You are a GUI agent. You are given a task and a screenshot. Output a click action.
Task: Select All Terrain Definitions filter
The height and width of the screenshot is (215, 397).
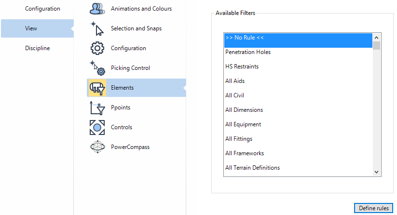[x=252, y=168]
